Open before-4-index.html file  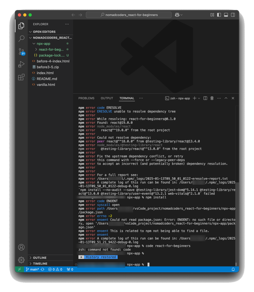(x=50, y=61)
